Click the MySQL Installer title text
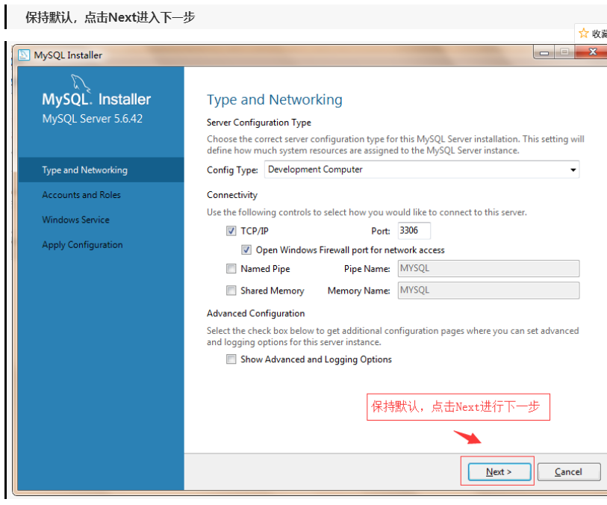Screen dimensions: 607x505 tap(68, 55)
